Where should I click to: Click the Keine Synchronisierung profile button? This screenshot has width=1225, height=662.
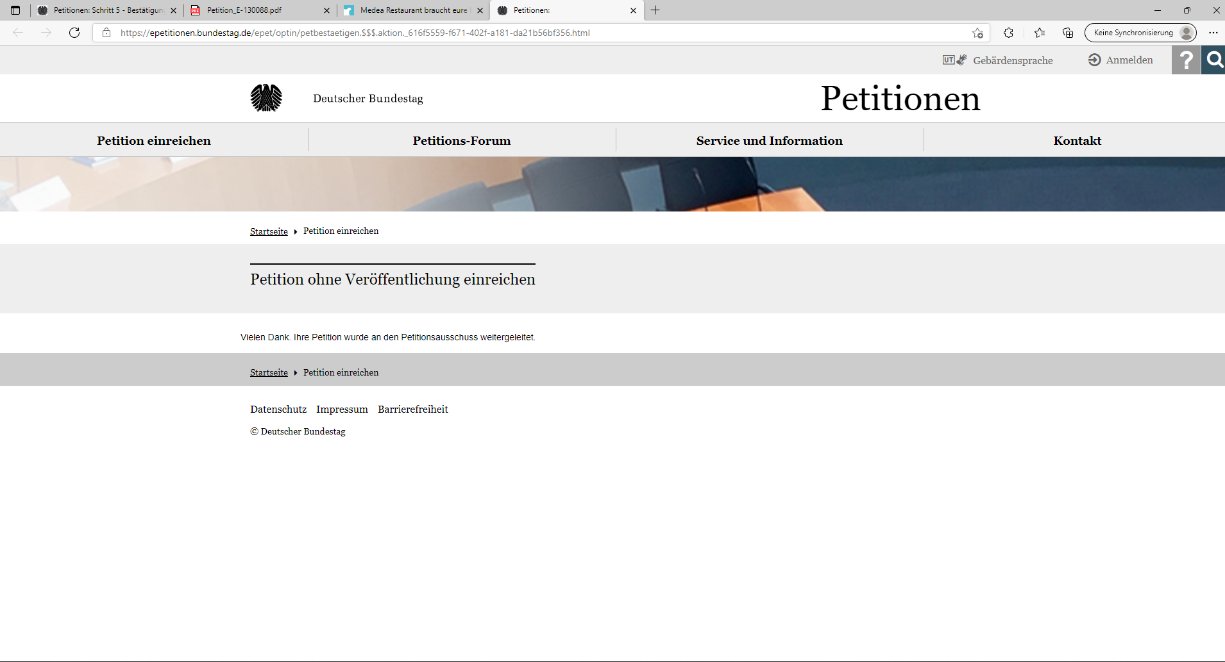pos(1140,33)
